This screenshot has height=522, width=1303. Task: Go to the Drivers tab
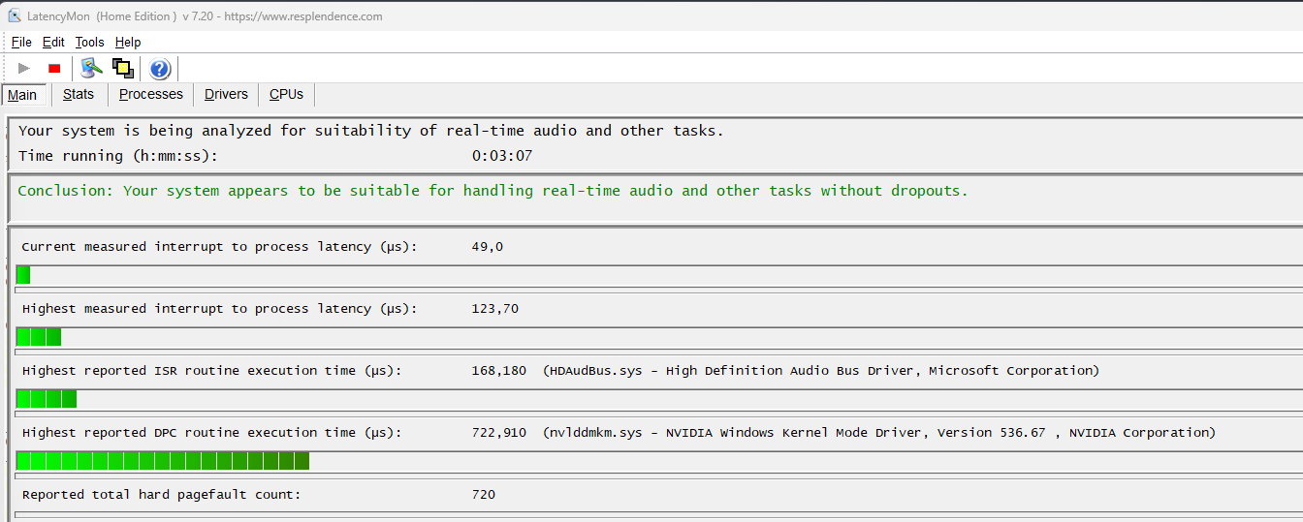226,94
